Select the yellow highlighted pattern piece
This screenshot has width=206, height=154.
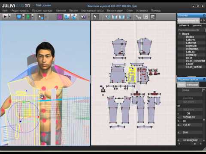pyautogui.click(x=132, y=74)
